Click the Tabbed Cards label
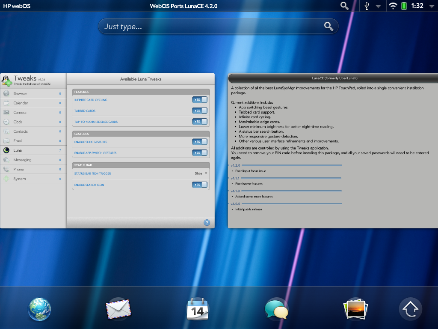 point(85,111)
